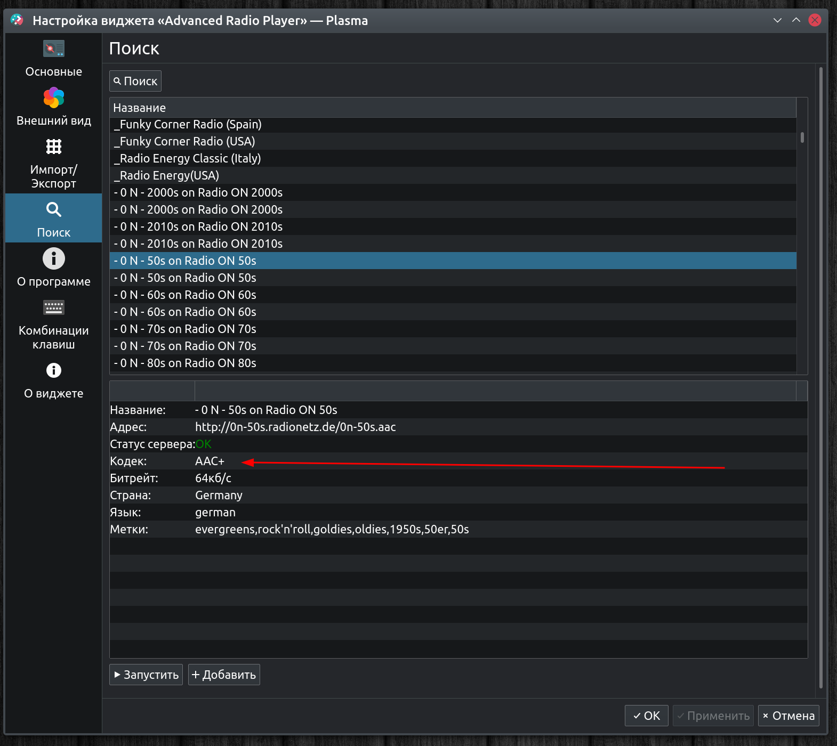Viewport: 837px width, 746px height.
Task: Click the country value Germany
Action: [219, 495]
